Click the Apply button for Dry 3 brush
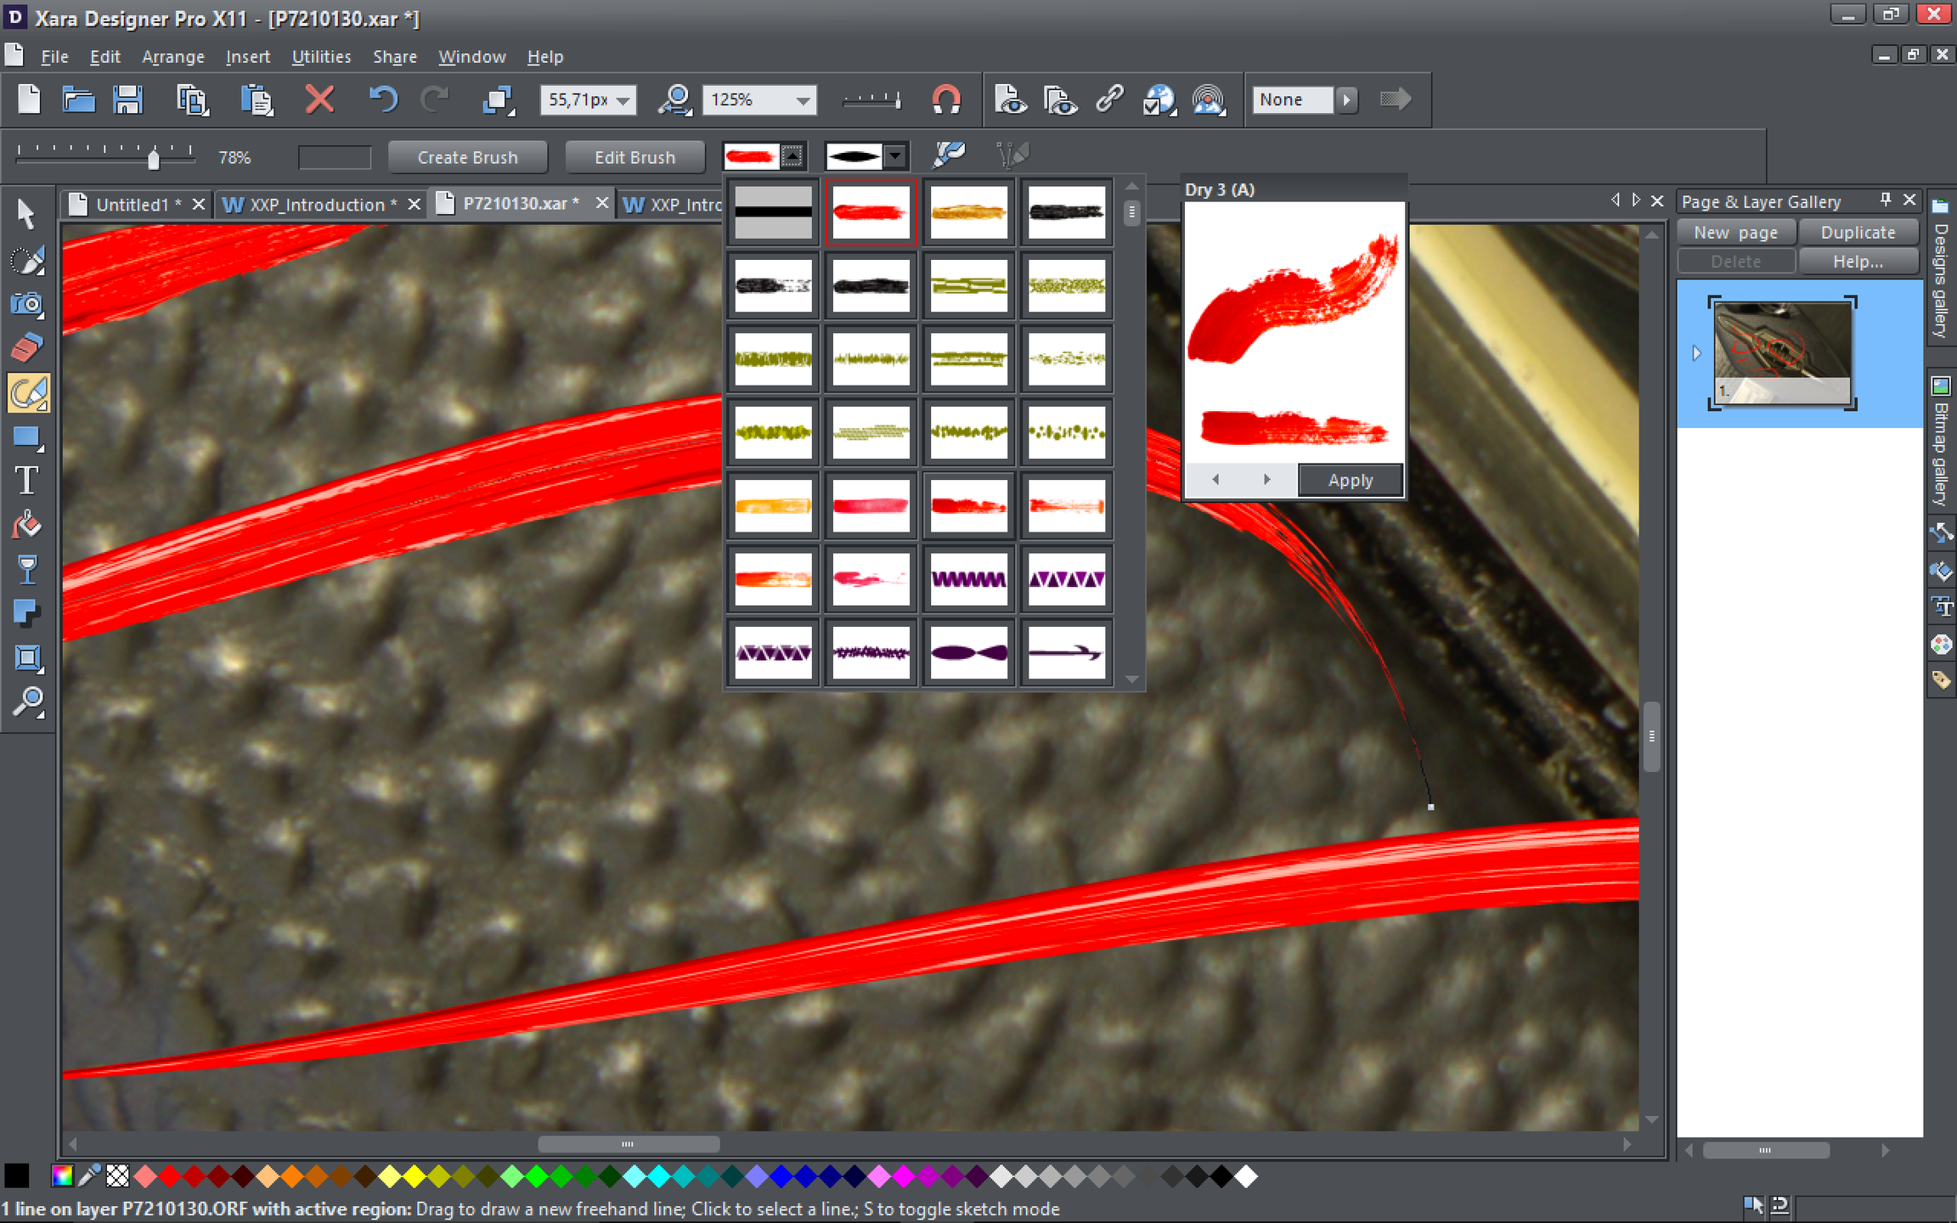1957x1223 pixels. [1350, 480]
